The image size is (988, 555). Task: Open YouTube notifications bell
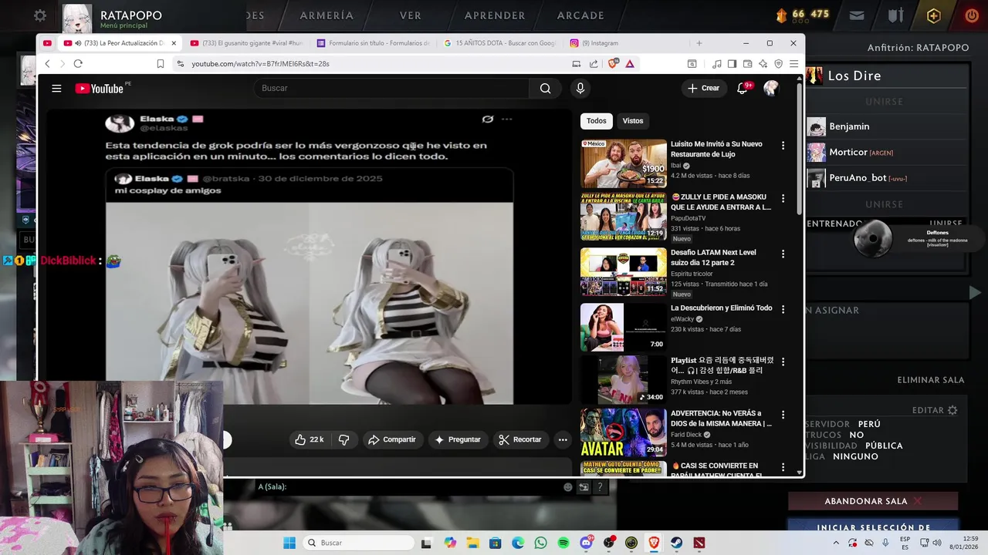[743, 88]
